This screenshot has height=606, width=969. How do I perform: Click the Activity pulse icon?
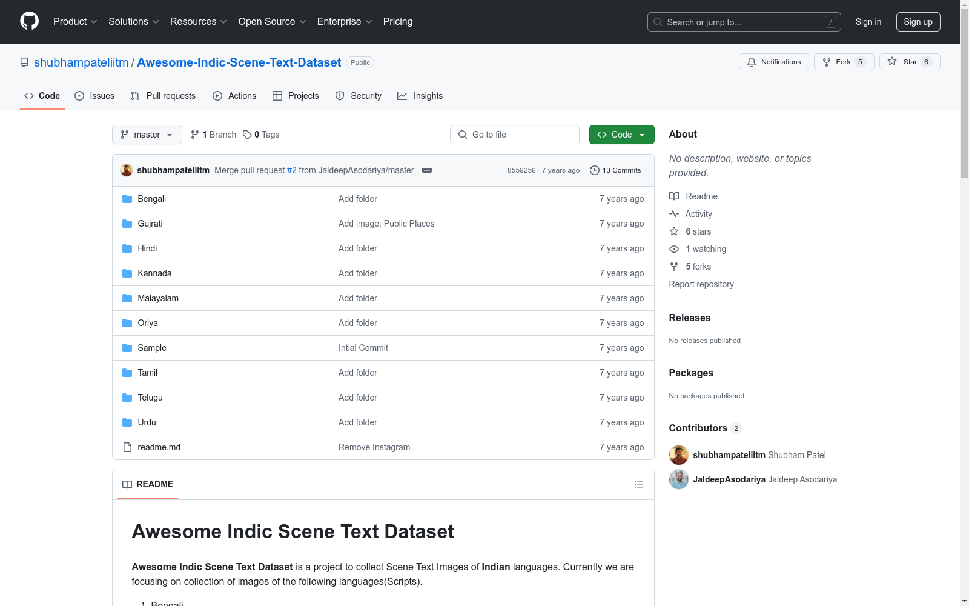(674, 214)
